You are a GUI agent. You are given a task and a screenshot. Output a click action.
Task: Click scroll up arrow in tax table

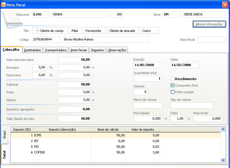223,129
